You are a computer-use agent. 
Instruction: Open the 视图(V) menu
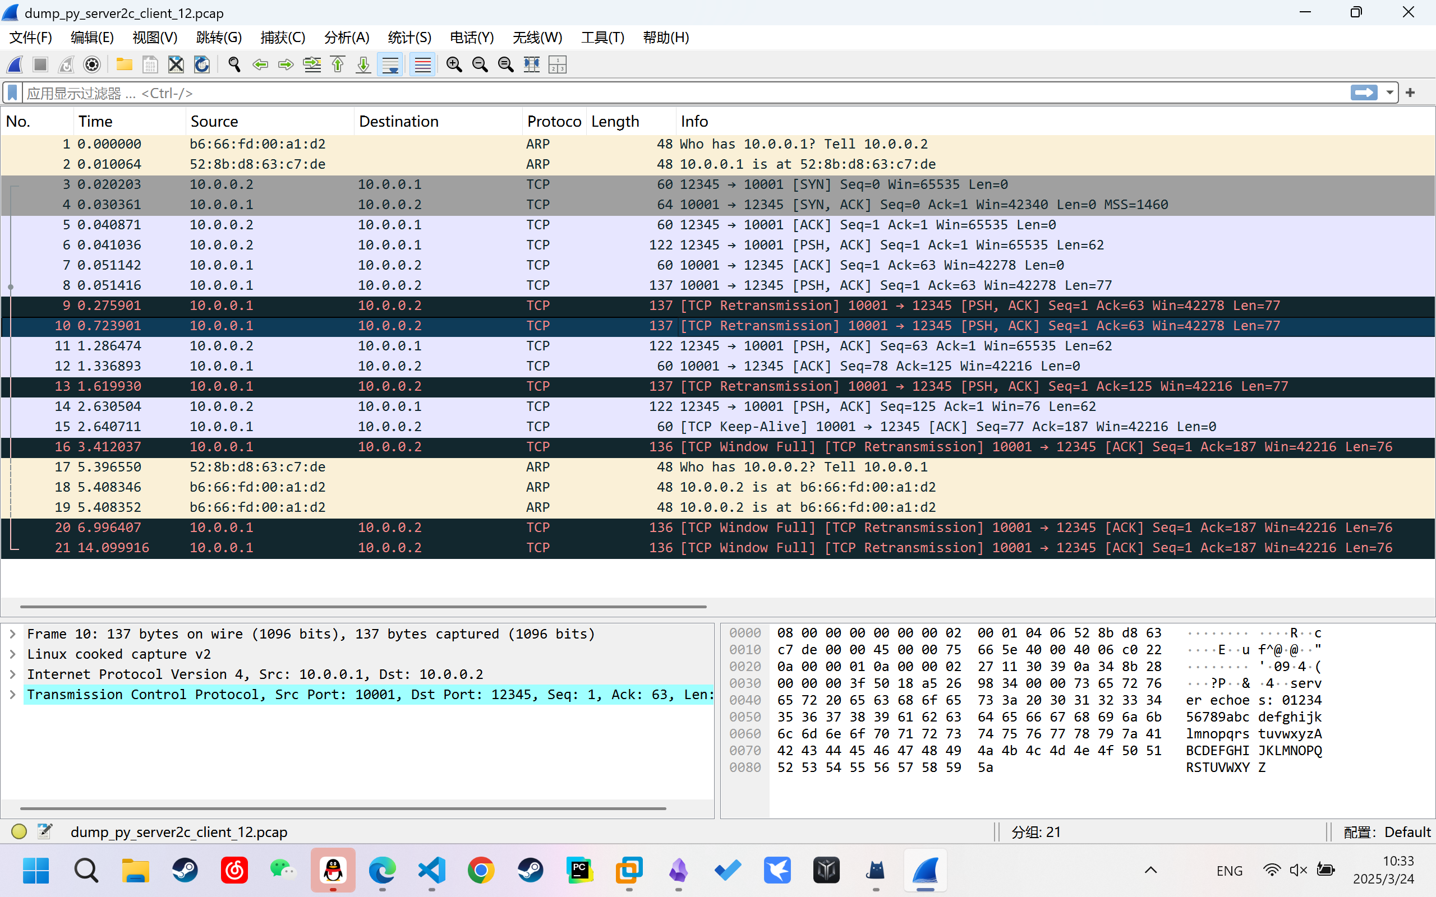(155, 38)
